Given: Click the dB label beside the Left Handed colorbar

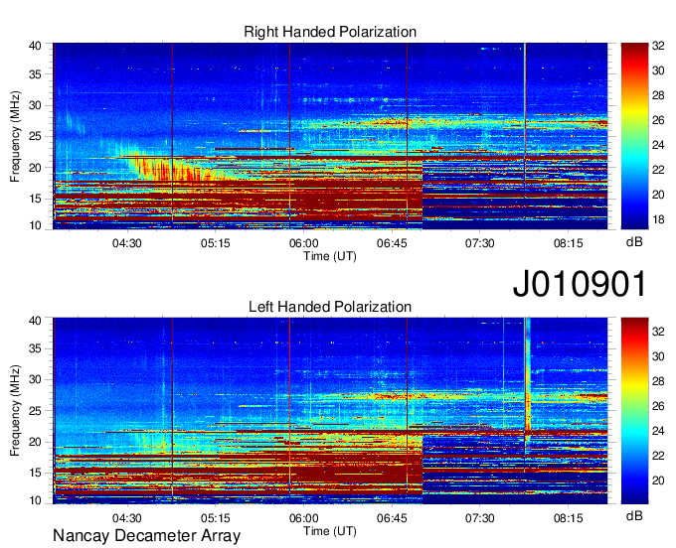Looking at the screenshot, I should click(x=634, y=515).
